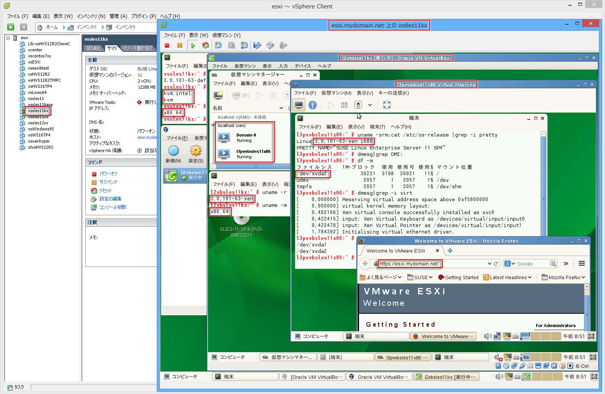Click the Home icon in navigation bar
Screen dimensions: 605x394
pos(40,27)
